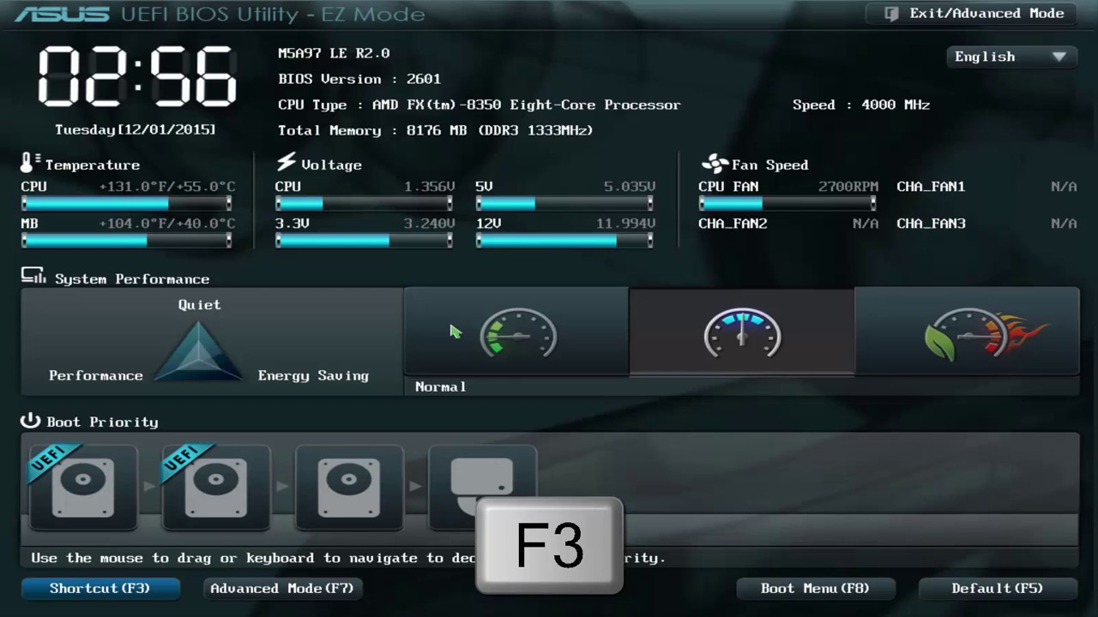
Task: Click the System Performance monitor icon
Action: [x=33, y=276]
